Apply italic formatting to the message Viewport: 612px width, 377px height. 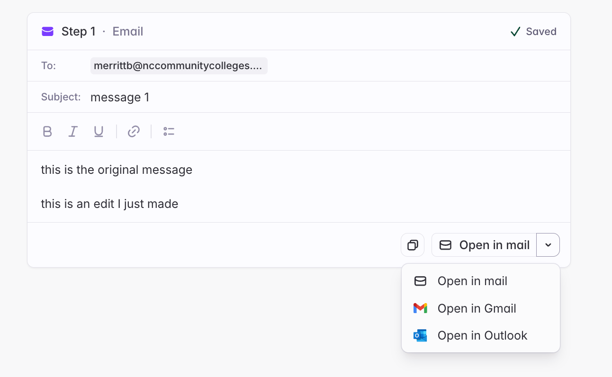73,131
